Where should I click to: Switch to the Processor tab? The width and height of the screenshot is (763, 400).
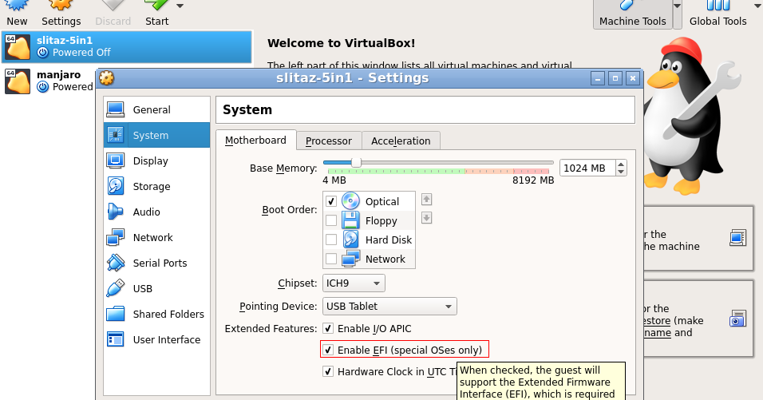[329, 141]
